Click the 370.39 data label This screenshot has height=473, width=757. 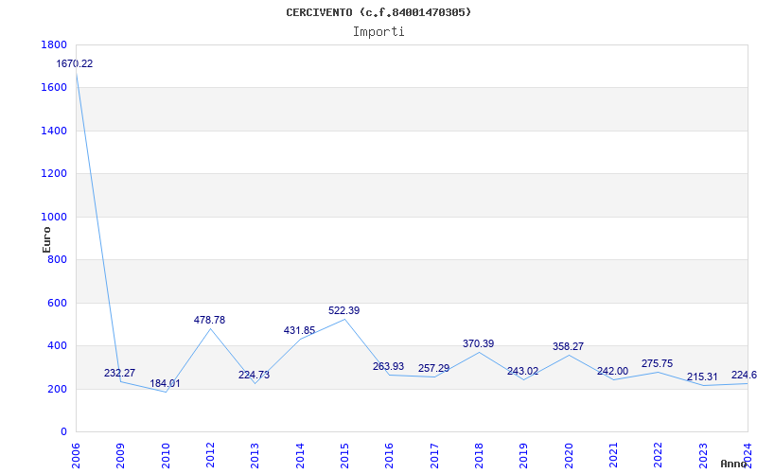pos(479,343)
